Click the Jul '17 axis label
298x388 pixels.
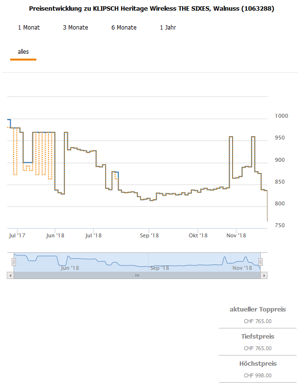(17, 235)
